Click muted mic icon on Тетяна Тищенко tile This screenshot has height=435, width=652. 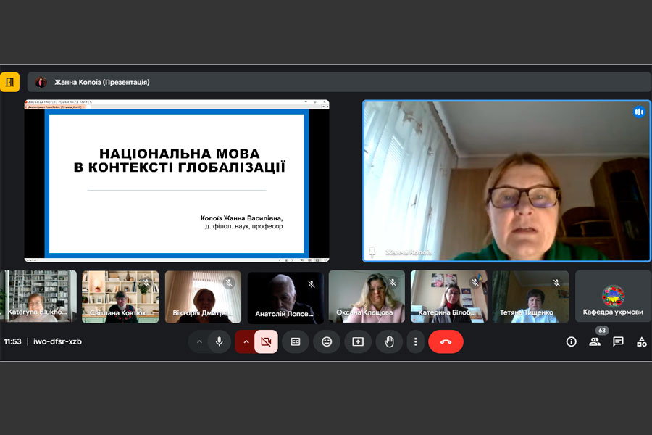pyautogui.click(x=557, y=283)
